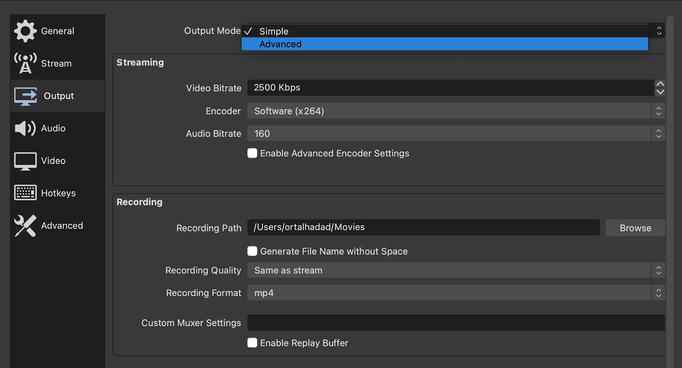The width and height of the screenshot is (682, 368).
Task: Click the Custom Muxer Settings label
Action: pyautogui.click(x=191, y=323)
